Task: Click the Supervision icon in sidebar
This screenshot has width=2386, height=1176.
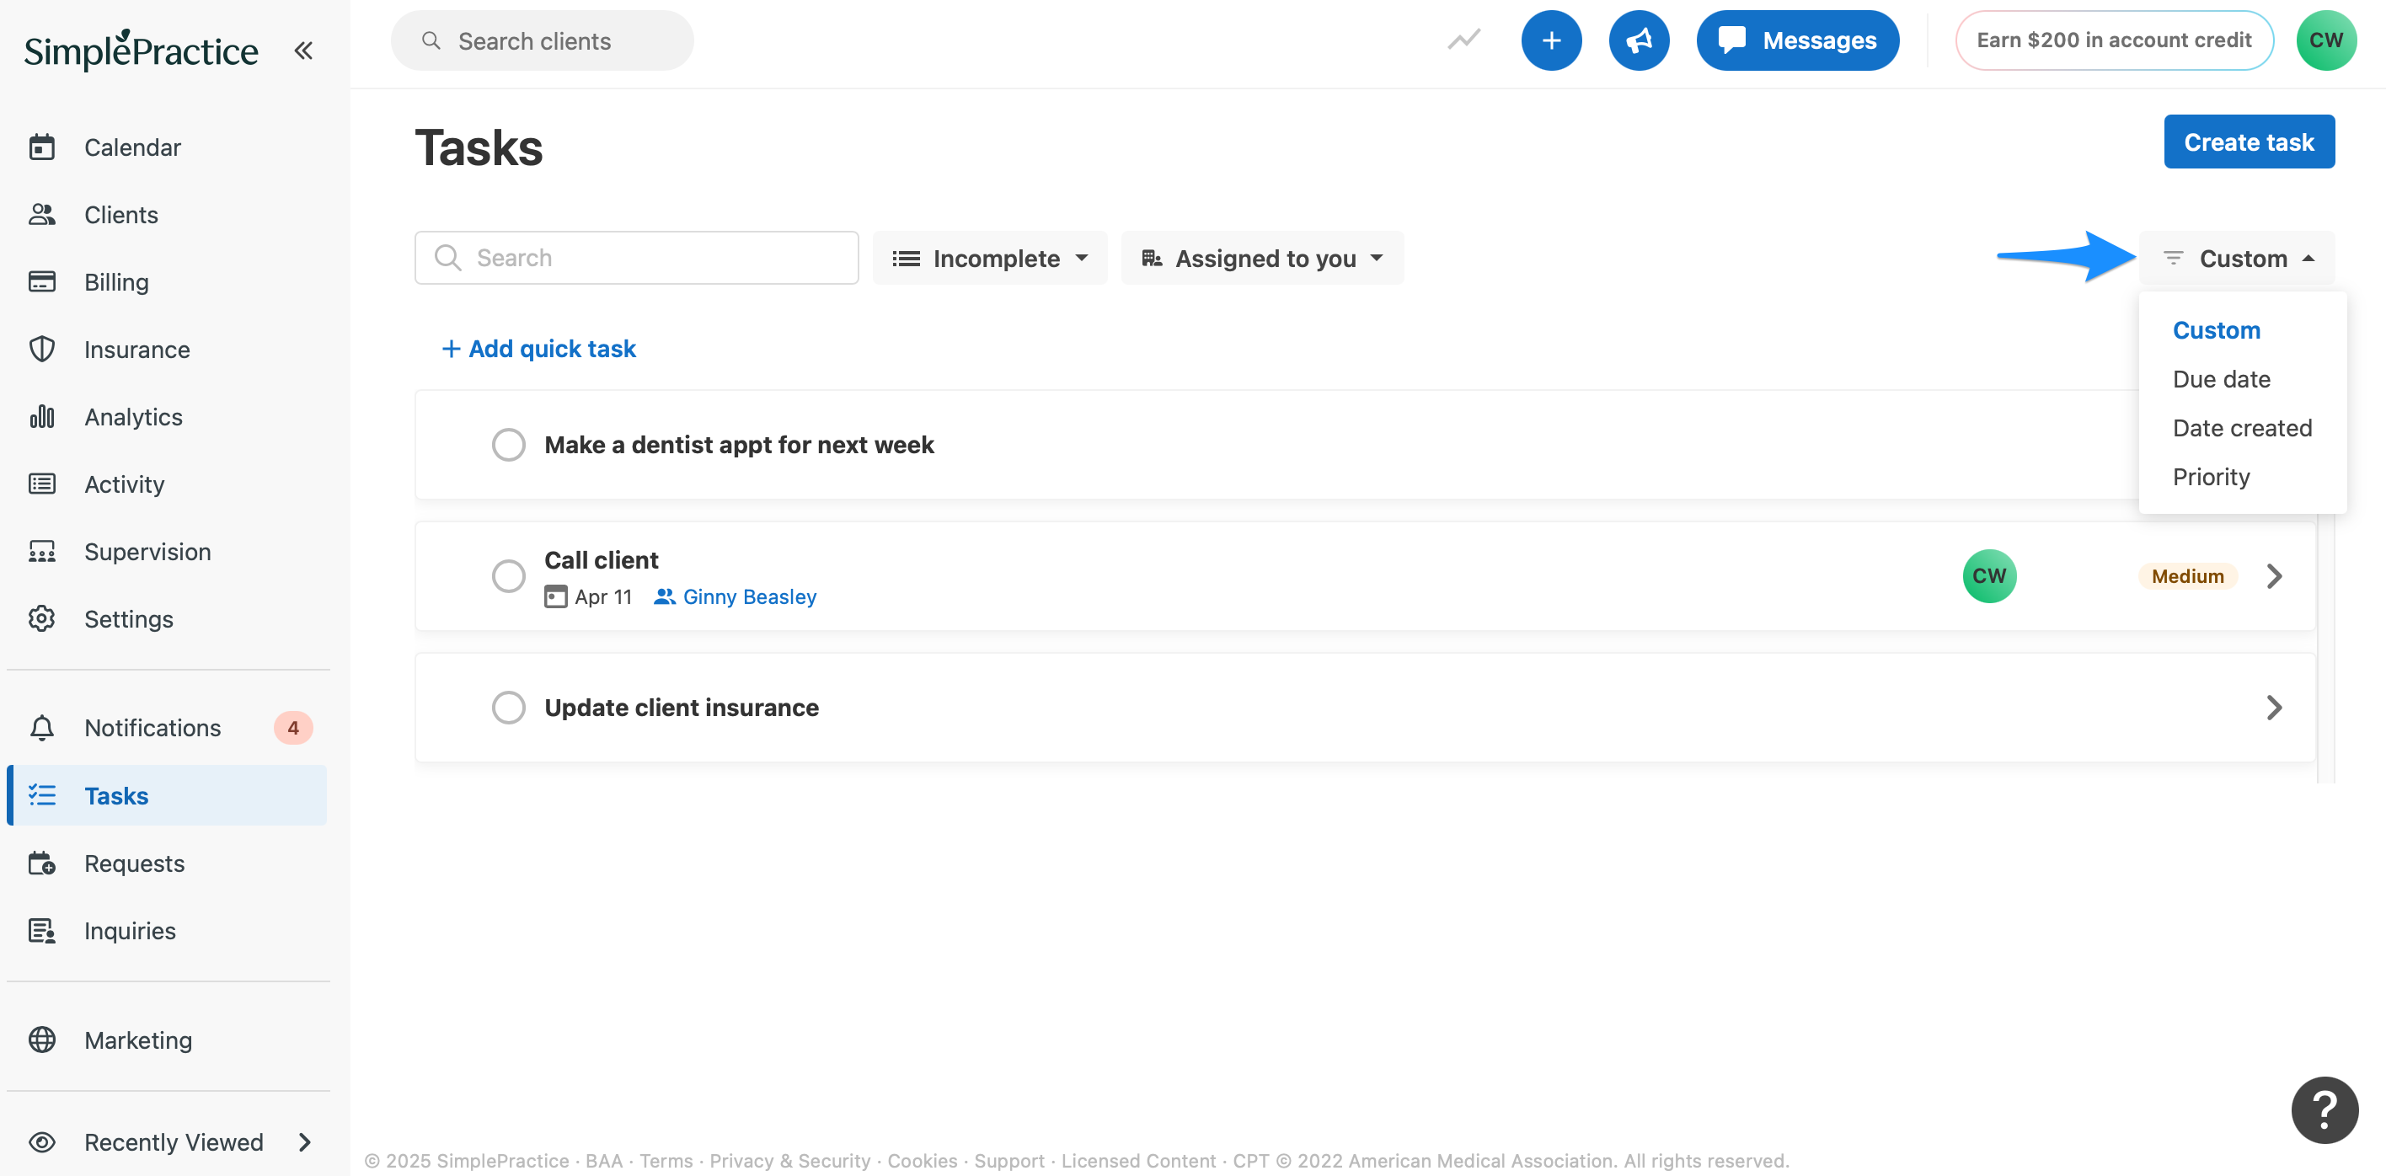Action: (41, 552)
